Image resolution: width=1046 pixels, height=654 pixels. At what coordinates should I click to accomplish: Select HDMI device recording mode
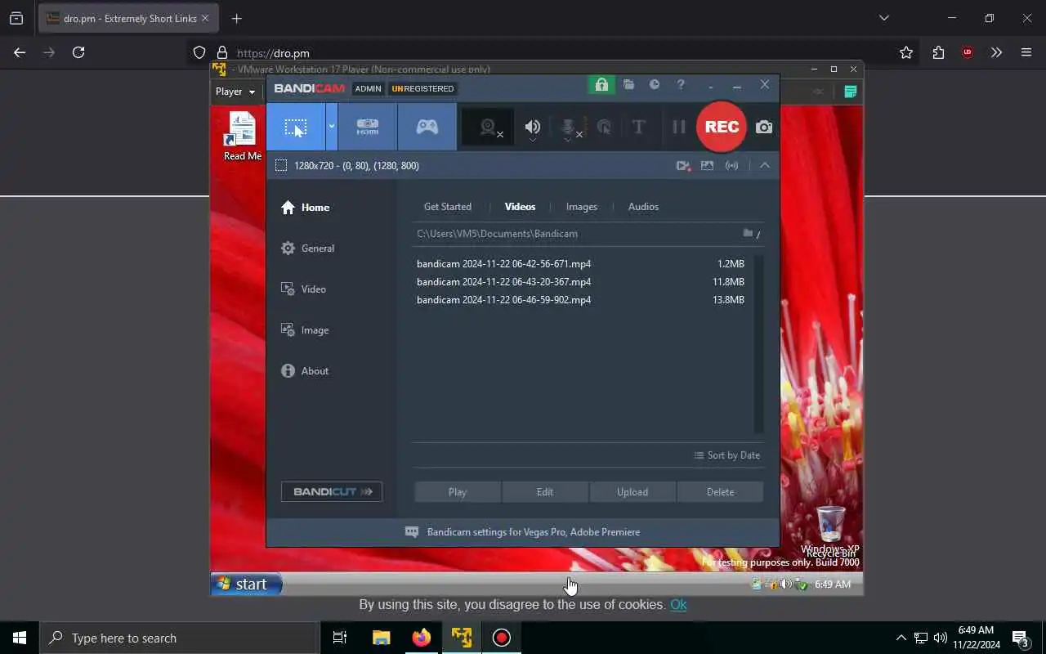pyautogui.click(x=368, y=127)
